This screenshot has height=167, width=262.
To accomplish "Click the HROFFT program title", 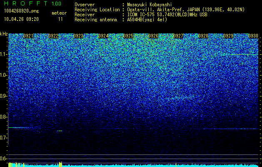I will pos(26,3).
